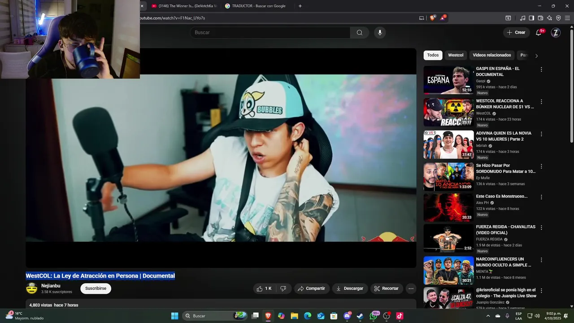Open Brave tab search icon

click(x=508, y=18)
